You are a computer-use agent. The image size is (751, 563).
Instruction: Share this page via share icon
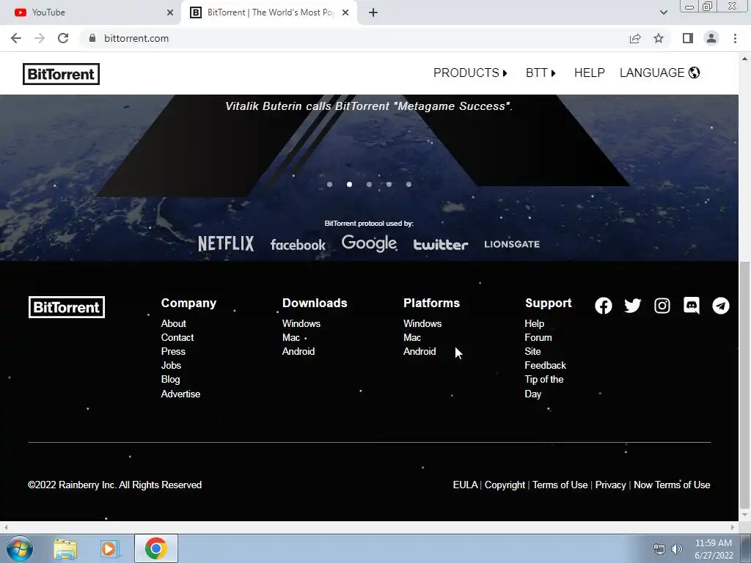[635, 38]
